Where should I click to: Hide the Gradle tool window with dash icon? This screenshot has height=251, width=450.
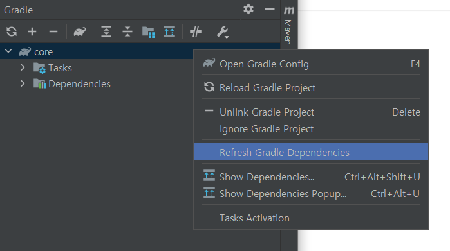[x=270, y=9]
